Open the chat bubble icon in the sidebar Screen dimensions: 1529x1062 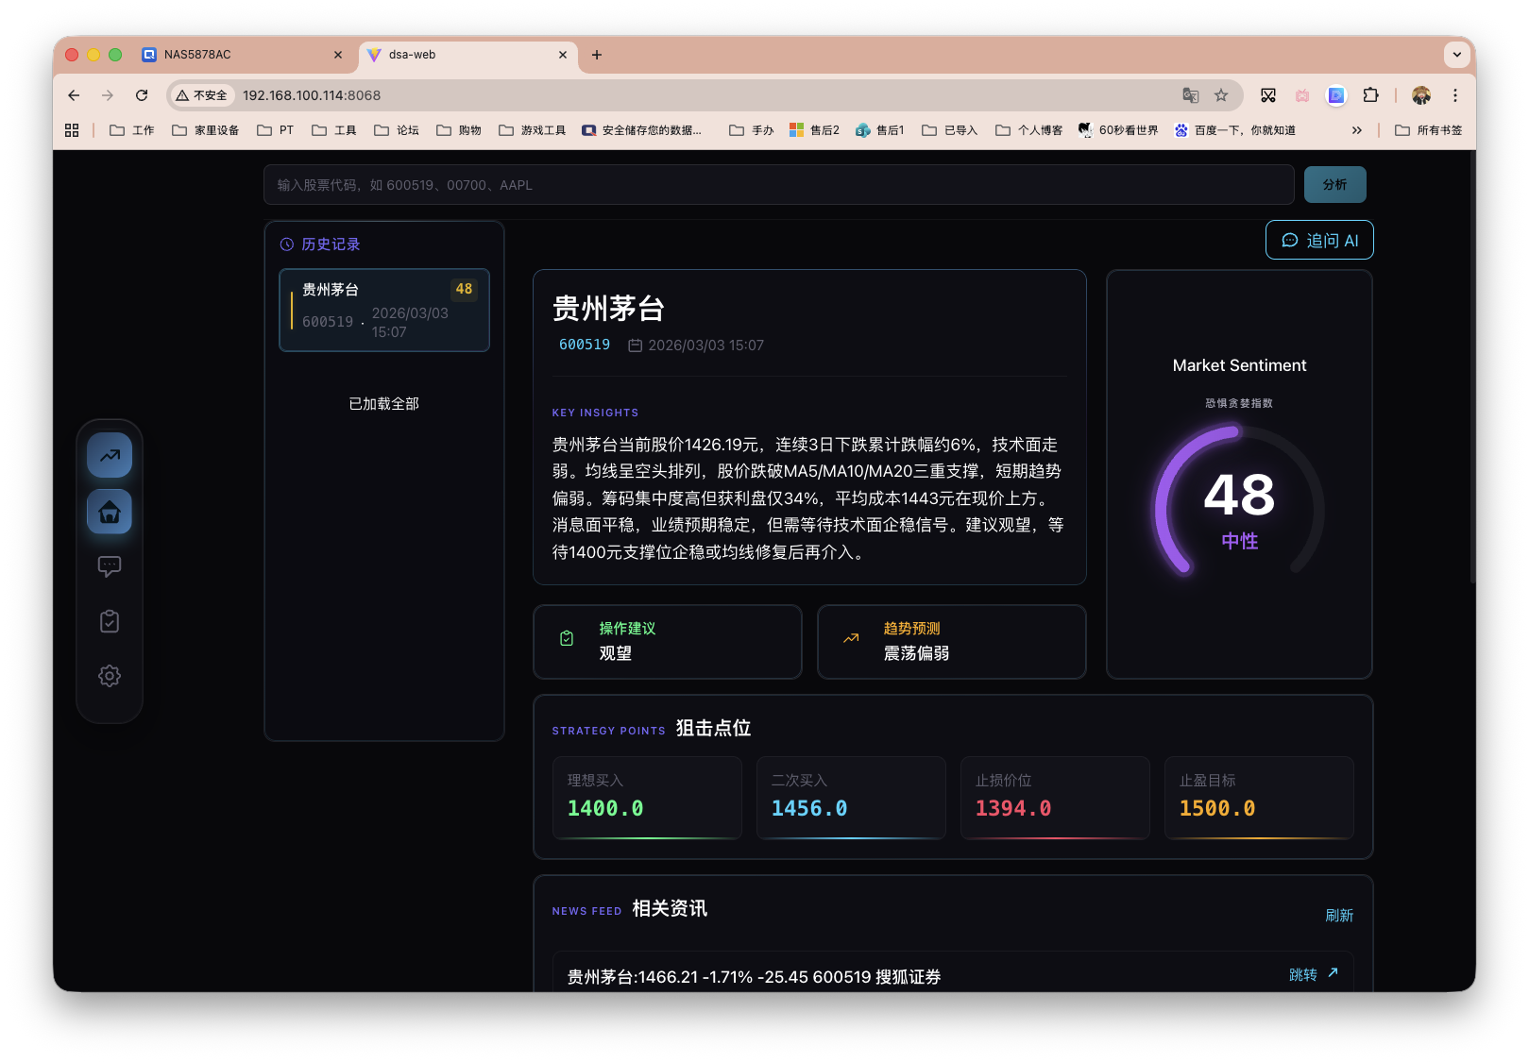coord(110,565)
